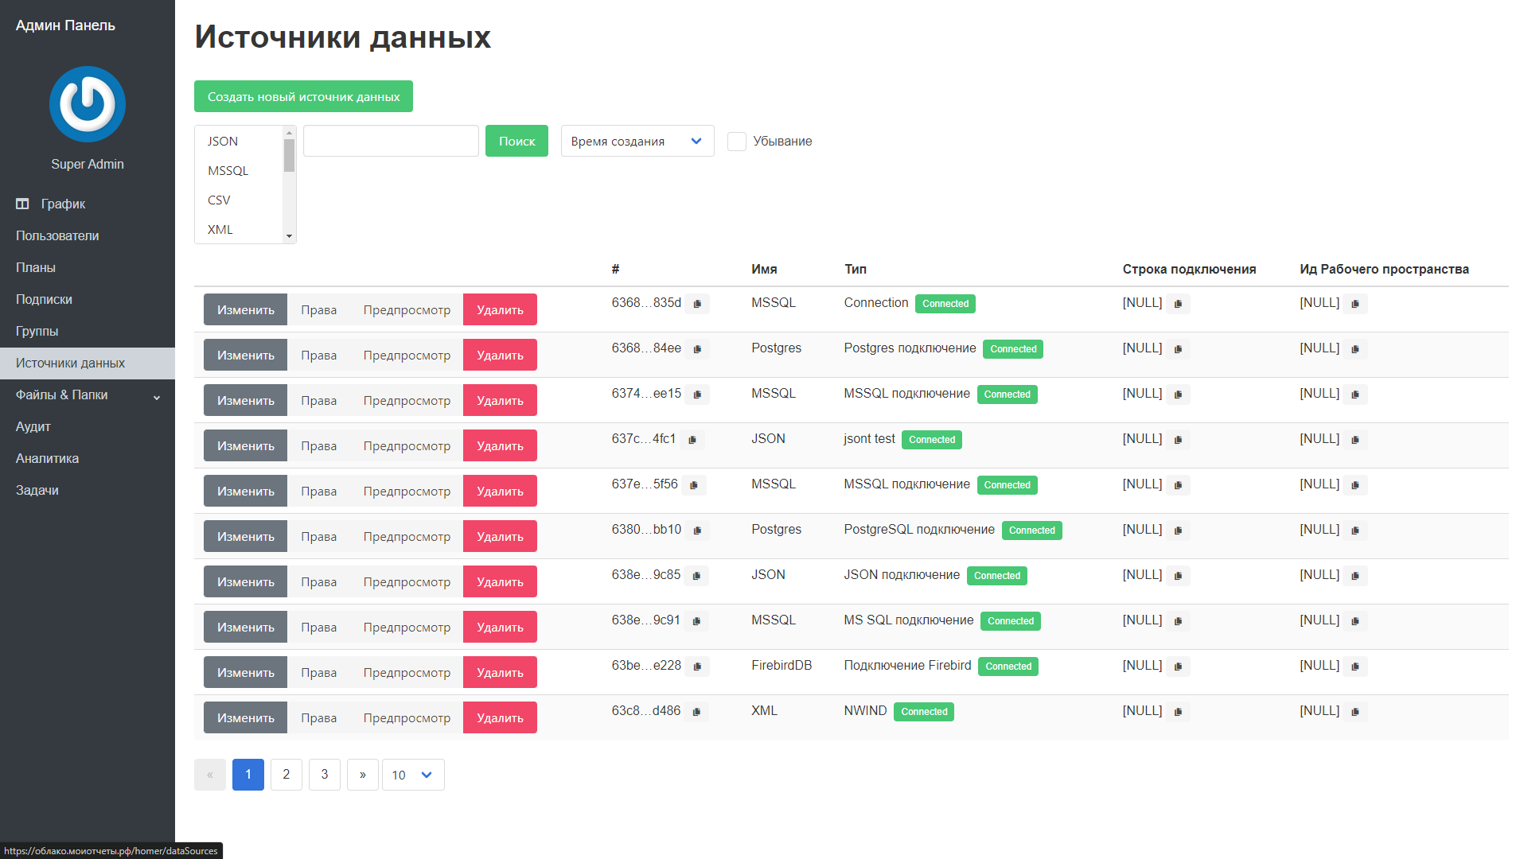Click Удалить for NWIND row
Screen dimensions: 1528x859
500,717
